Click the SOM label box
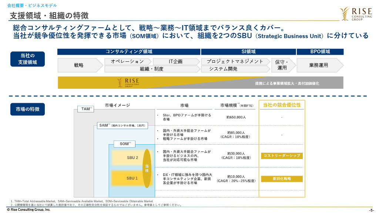Viewport: 379px width, 213px height. (x=124, y=144)
